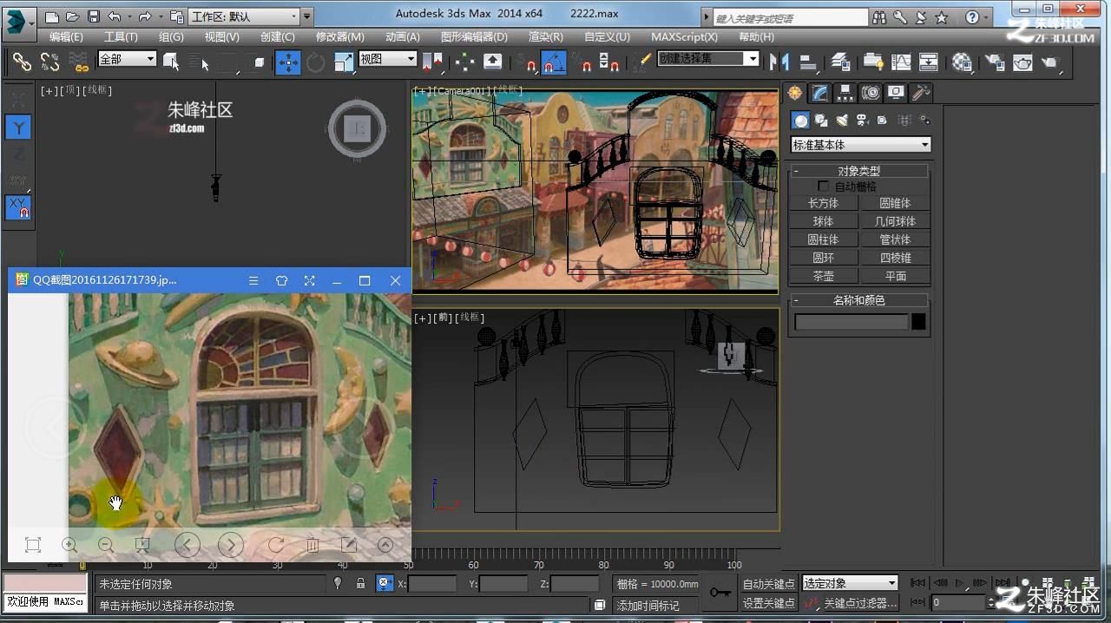The width and height of the screenshot is (1111, 623).
Task: Collapse the 对象类型 rollout
Action: tap(858, 171)
